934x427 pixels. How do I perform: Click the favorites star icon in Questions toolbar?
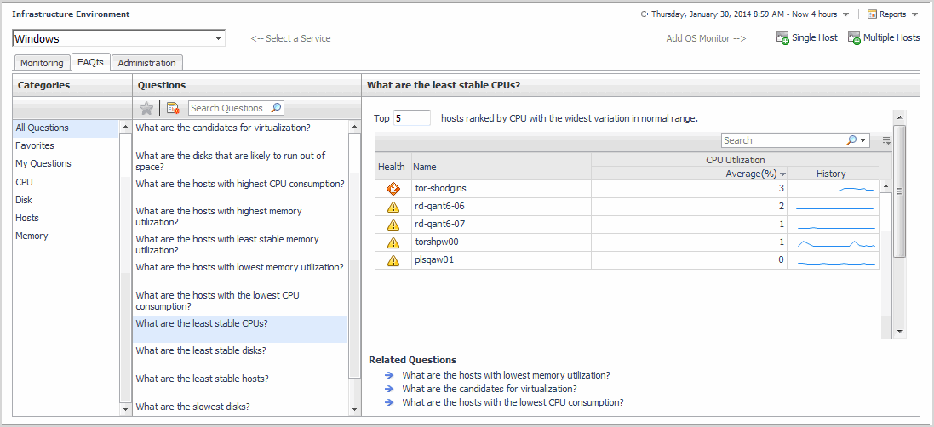[146, 108]
